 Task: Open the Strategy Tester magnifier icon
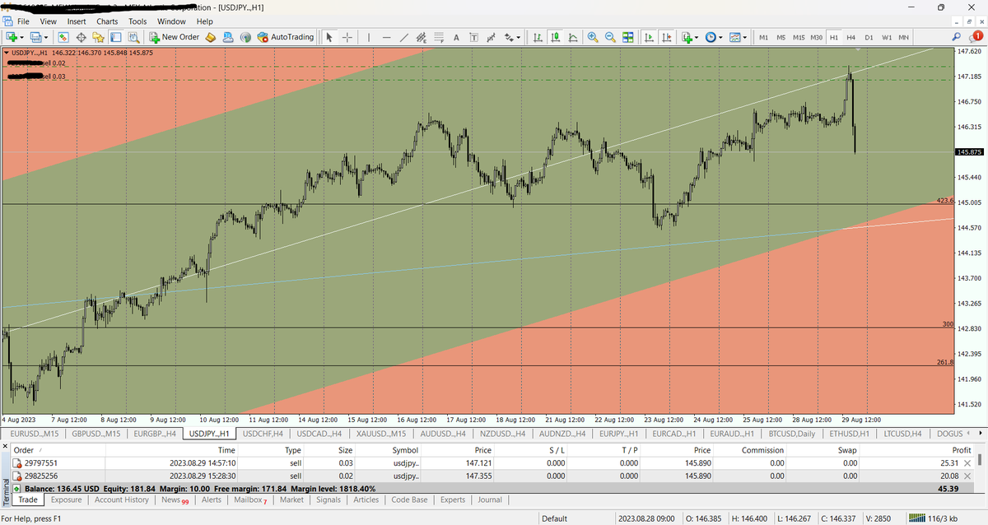point(133,37)
